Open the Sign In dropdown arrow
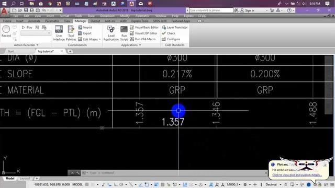 (266, 10)
